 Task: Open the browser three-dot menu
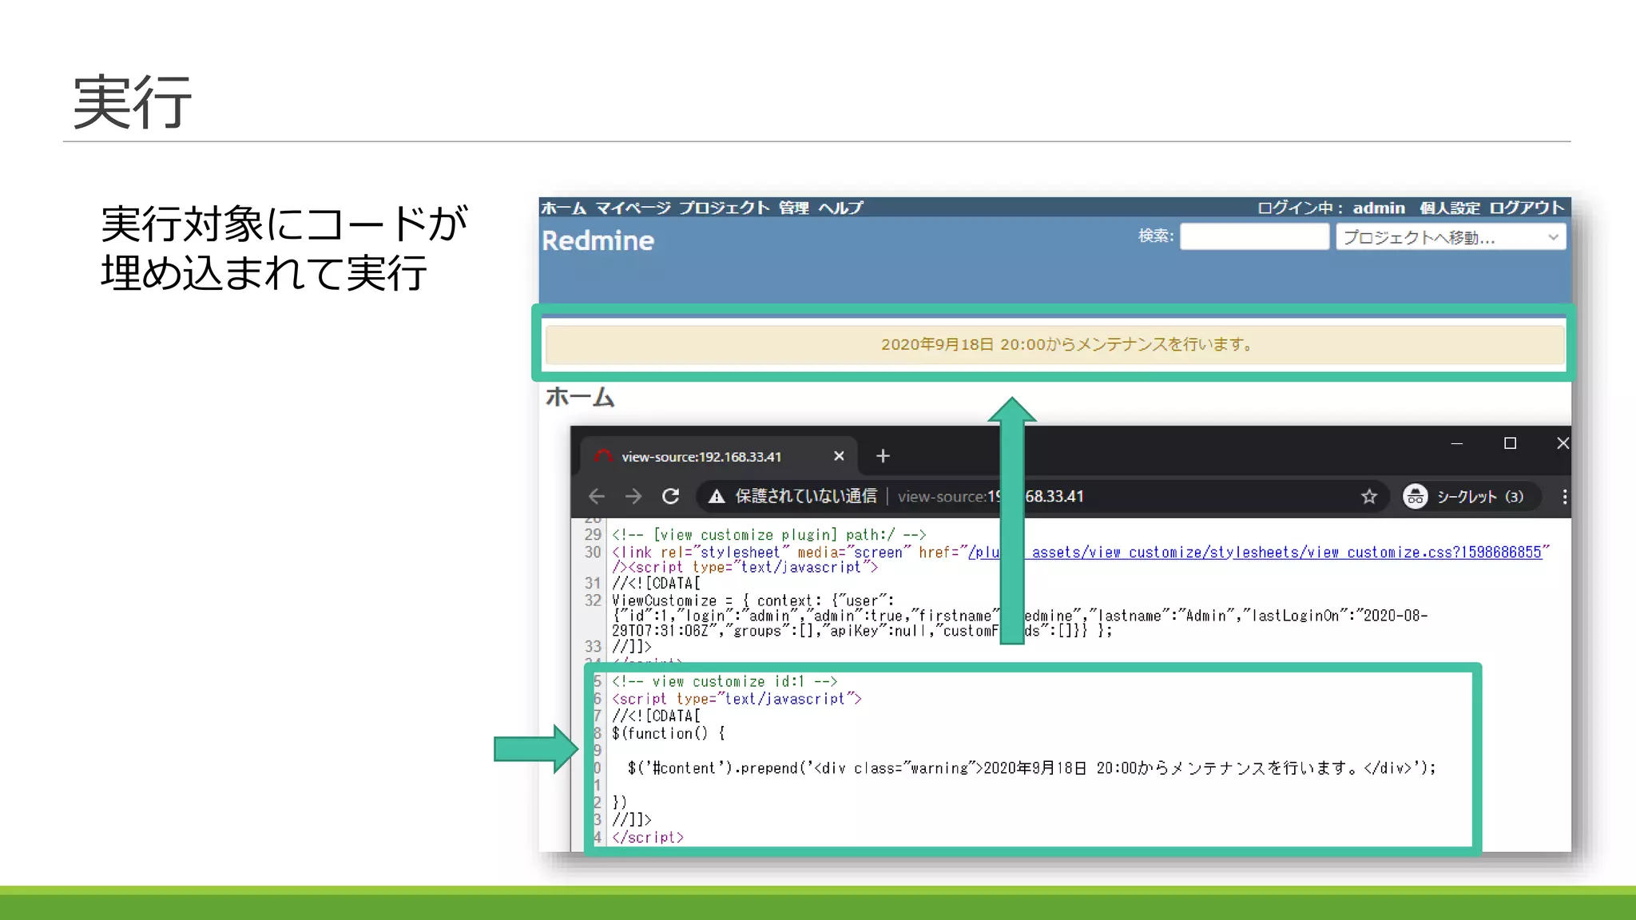point(1564,497)
